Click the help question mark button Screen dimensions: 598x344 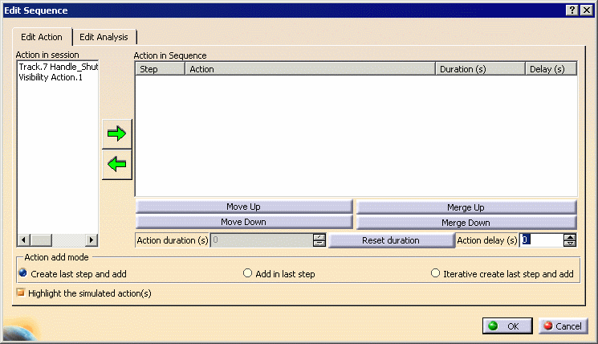tap(572, 10)
